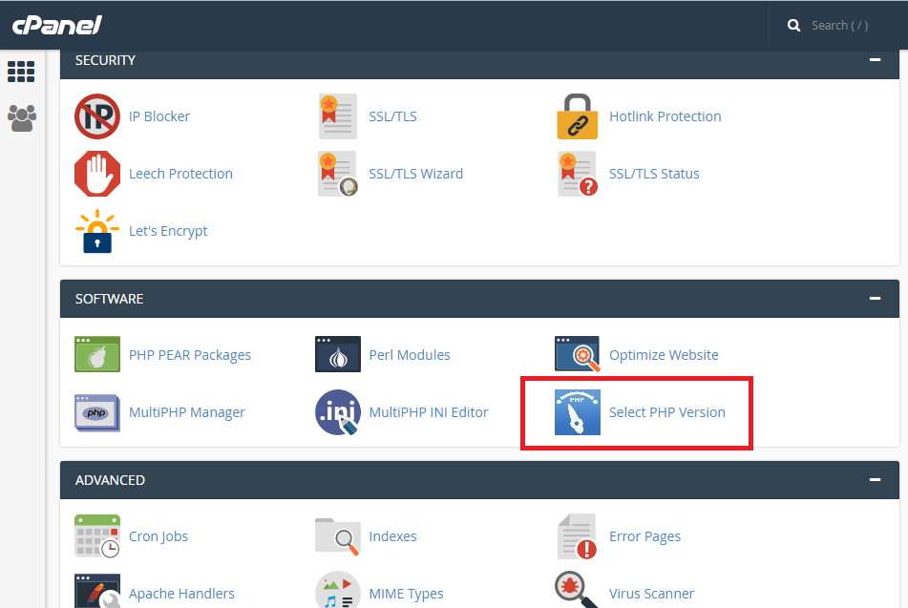This screenshot has width=908, height=608.
Task: Click the cPanel logo
Action: coord(56,25)
